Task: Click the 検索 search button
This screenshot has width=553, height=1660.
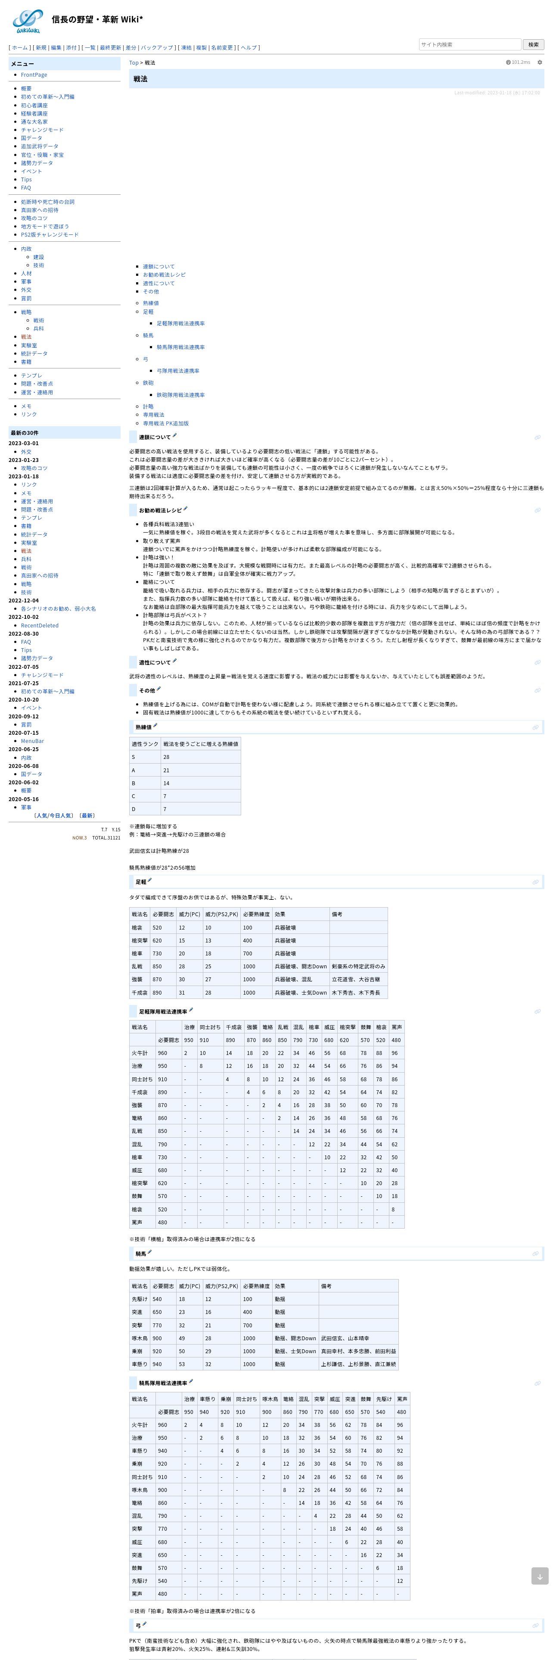Action: pyautogui.click(x=534, y=44)
